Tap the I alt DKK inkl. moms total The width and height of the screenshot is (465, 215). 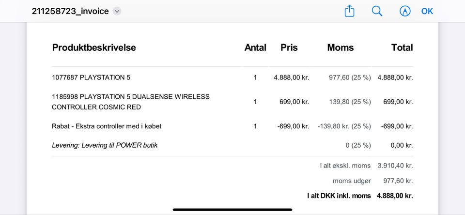point(395,196)
